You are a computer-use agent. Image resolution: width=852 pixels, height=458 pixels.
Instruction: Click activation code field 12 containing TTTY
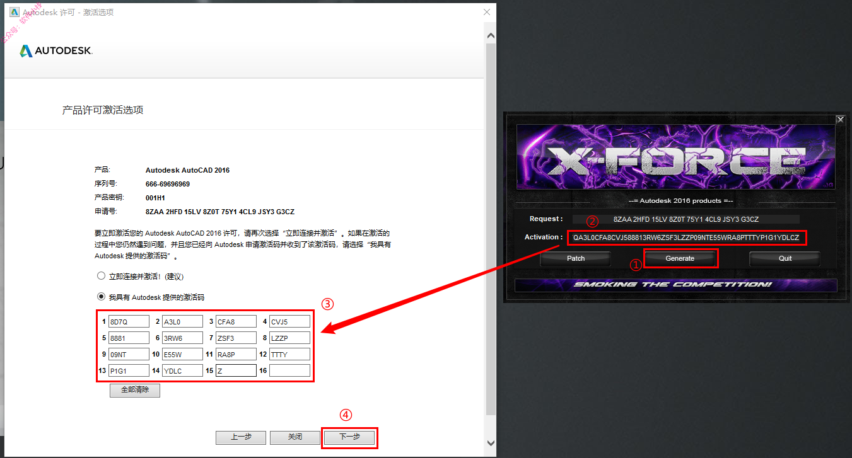click(x=289, y=354)
